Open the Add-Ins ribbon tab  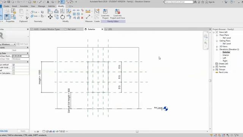(52, 6)
